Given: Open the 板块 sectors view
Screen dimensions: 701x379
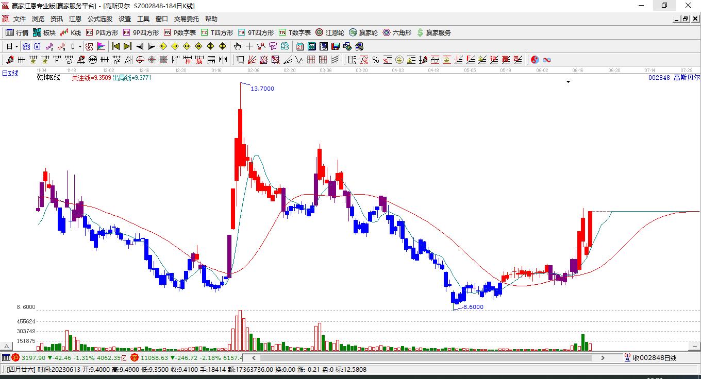Looking at the screenshot, I should click(x=44, y=32).
